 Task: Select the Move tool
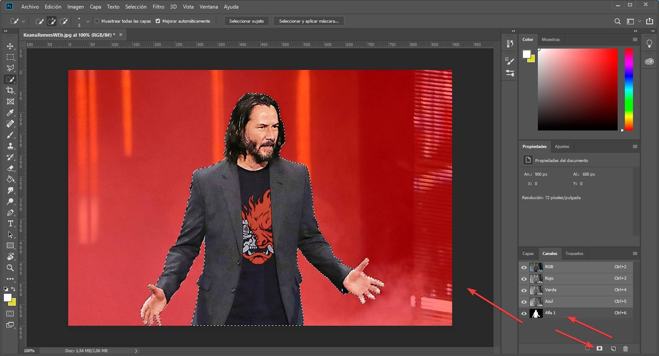tap(10, 46)
